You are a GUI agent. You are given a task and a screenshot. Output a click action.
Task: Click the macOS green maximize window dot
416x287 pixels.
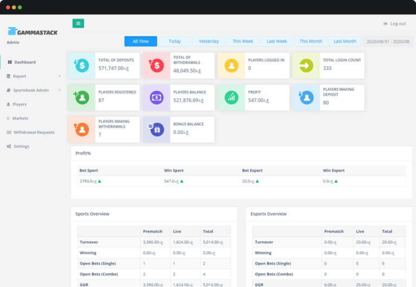pos(20,8)
